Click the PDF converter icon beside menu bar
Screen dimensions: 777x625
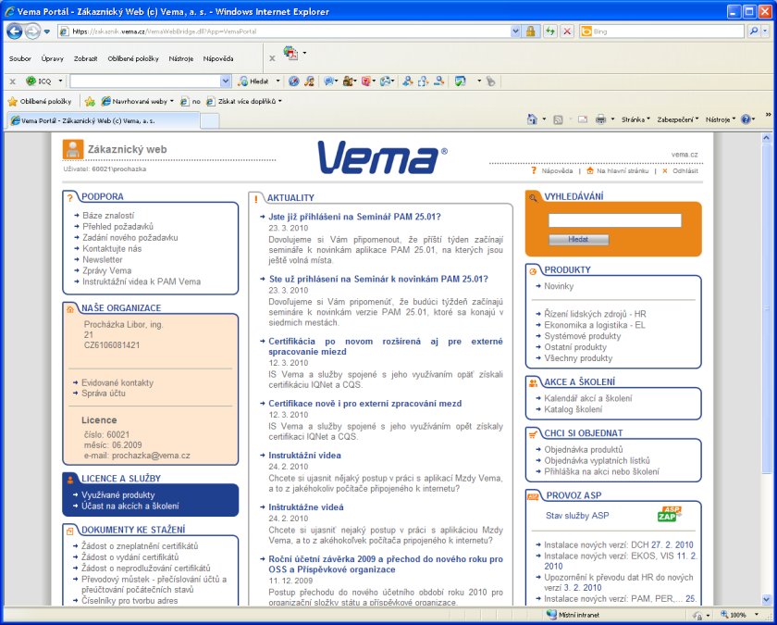290,53
